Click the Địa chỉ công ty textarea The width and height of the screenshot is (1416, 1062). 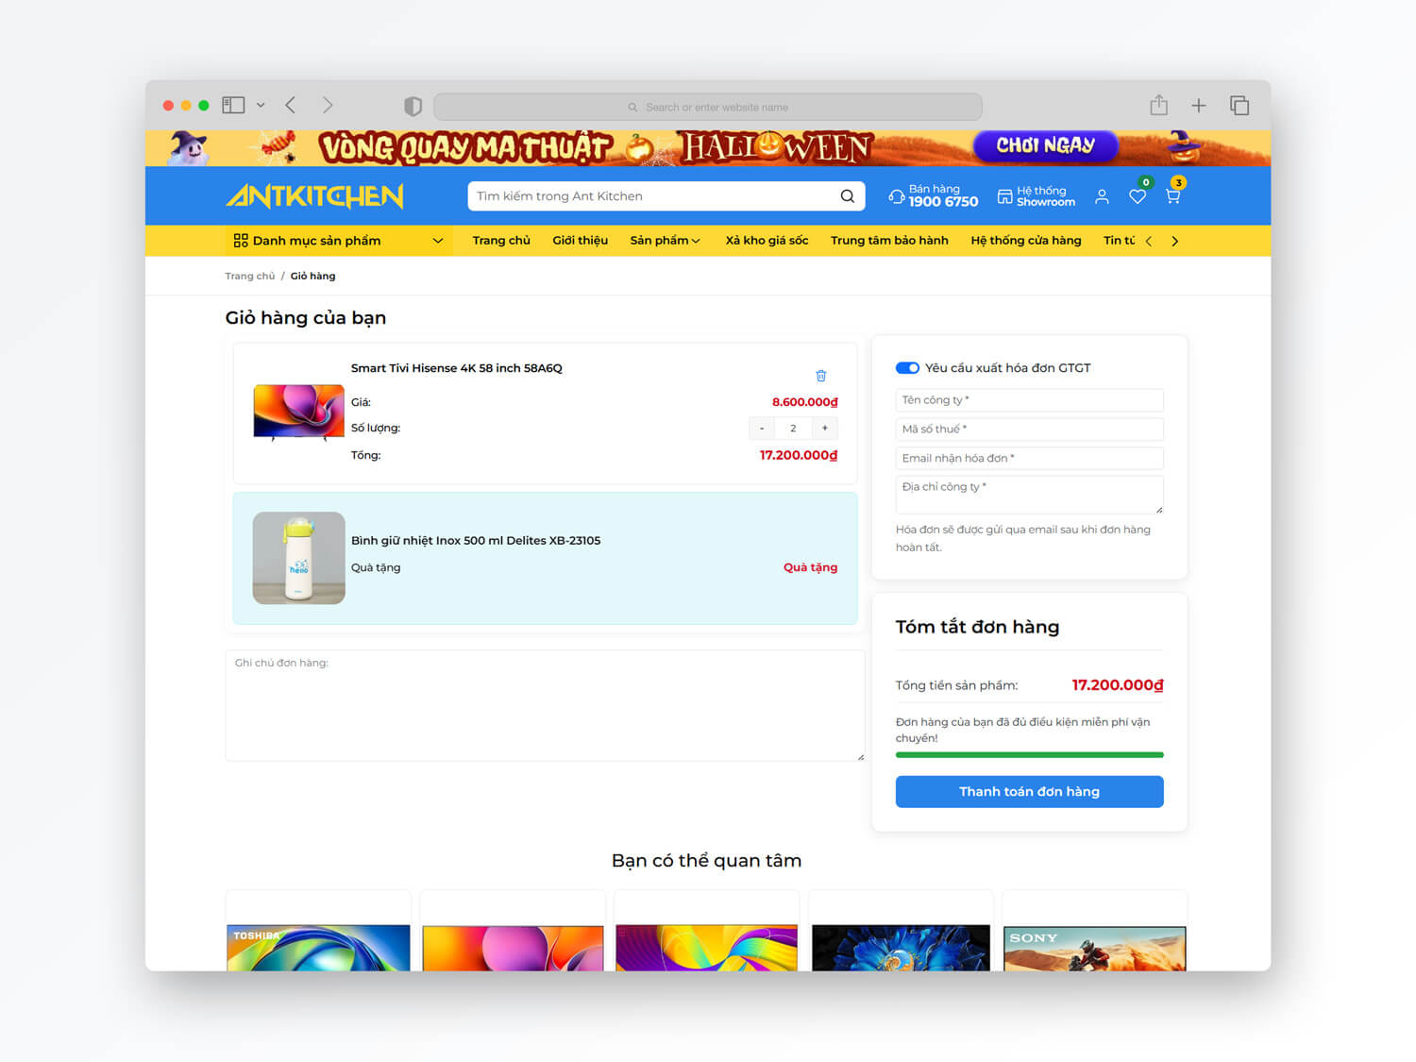[1029, 495]
